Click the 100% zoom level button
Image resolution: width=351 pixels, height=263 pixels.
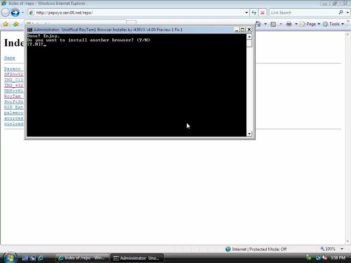(328, 249)
